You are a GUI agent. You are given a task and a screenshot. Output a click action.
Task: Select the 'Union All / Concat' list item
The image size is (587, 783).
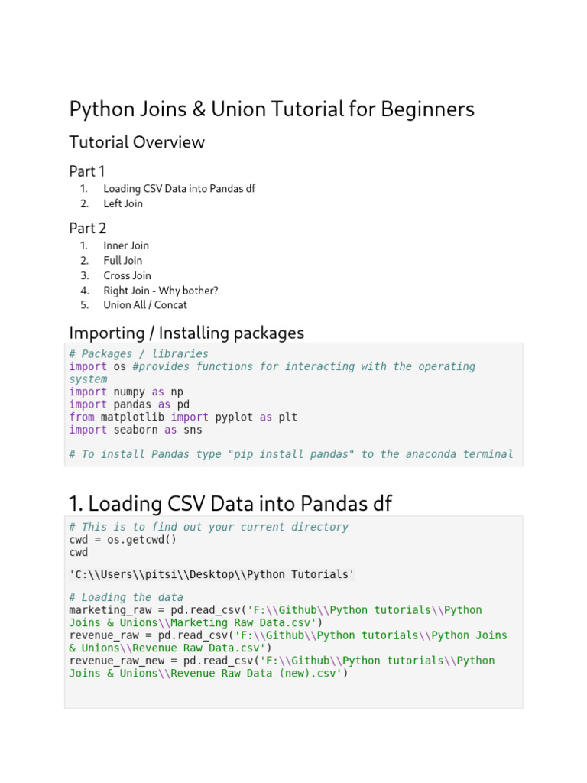coord(145,305)
